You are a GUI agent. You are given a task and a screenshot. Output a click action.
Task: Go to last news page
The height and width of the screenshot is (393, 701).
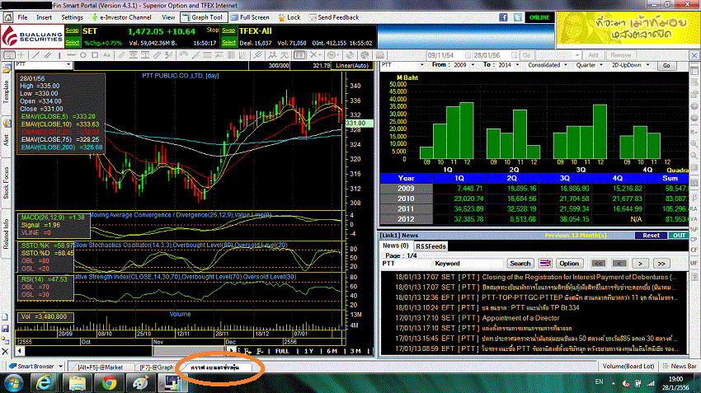pyautogui.click(x=661, y=264)
